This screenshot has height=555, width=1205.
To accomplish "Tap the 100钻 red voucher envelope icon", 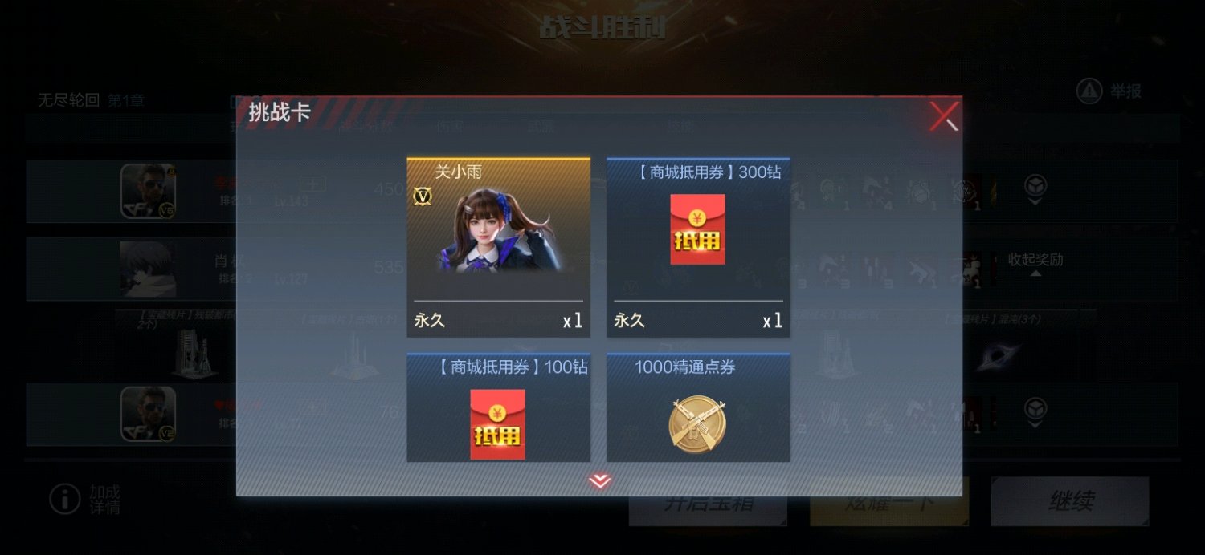I will point(498,424).
